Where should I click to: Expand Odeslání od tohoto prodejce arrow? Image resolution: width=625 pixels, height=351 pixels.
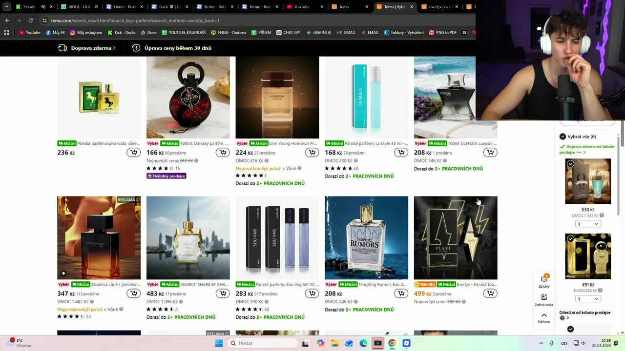567,318
